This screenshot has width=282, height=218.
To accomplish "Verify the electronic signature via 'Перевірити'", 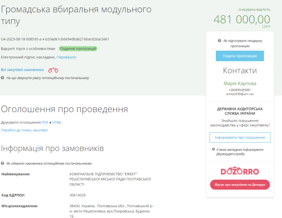I will pyautogui.click(x=66, y=57).
